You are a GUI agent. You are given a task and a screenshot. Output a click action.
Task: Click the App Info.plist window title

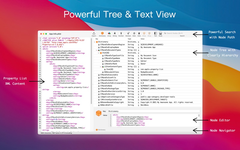(x=55, y=34)
